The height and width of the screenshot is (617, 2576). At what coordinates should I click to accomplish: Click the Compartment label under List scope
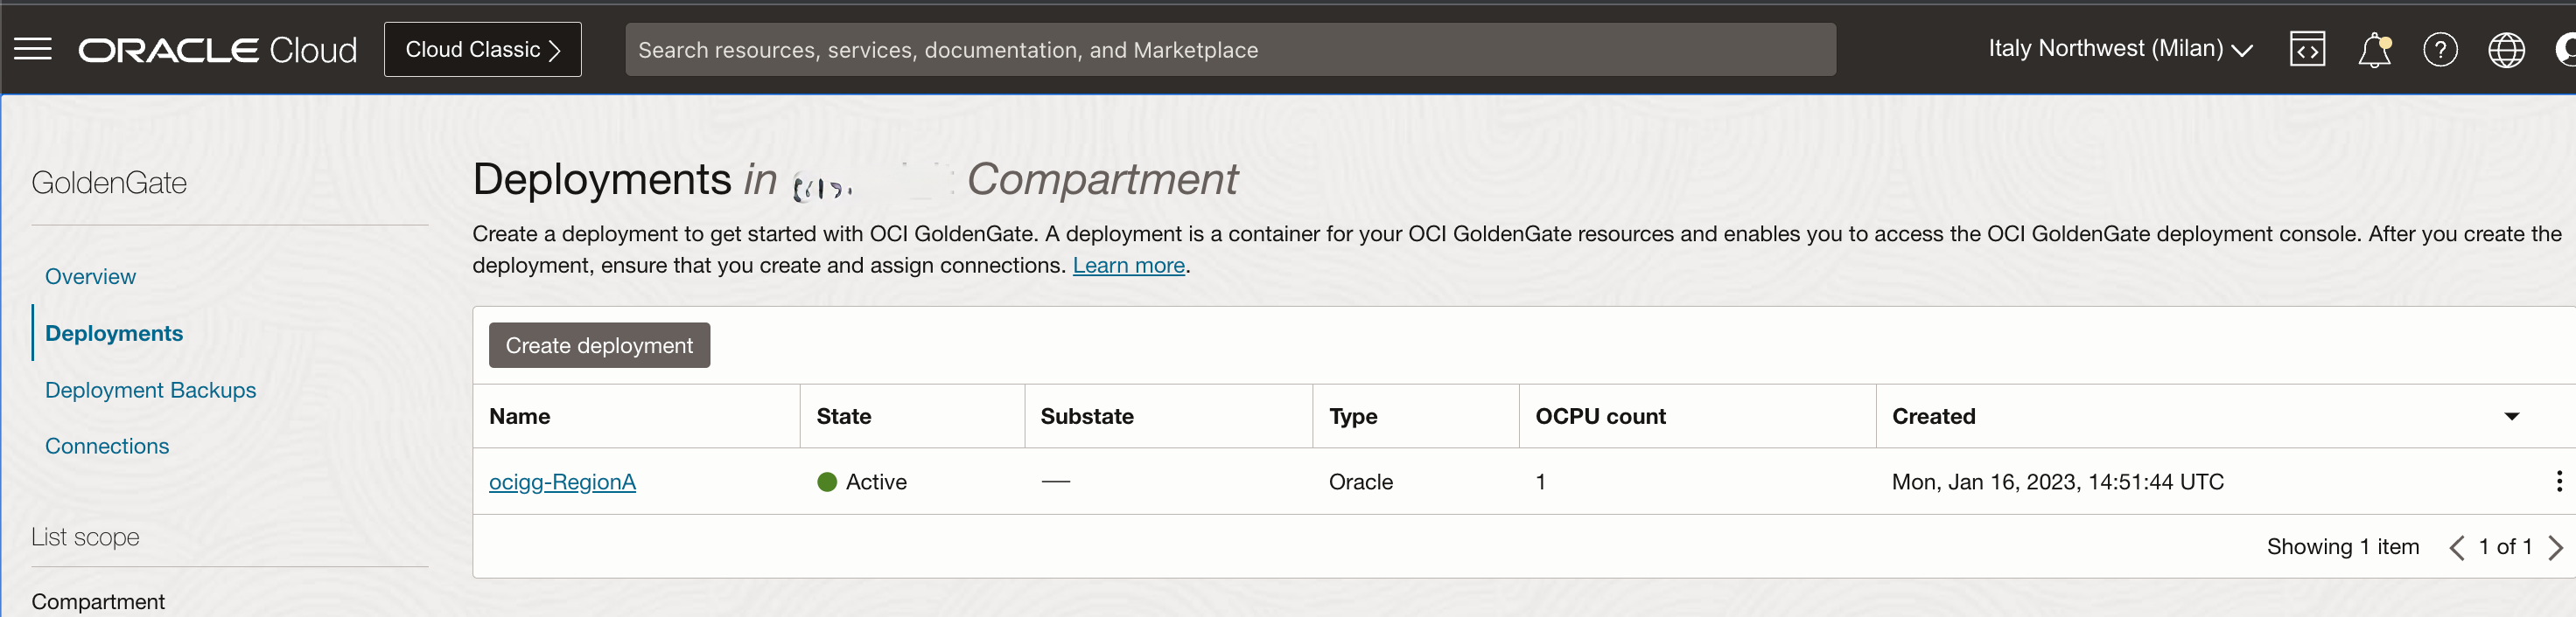point(98,602)
